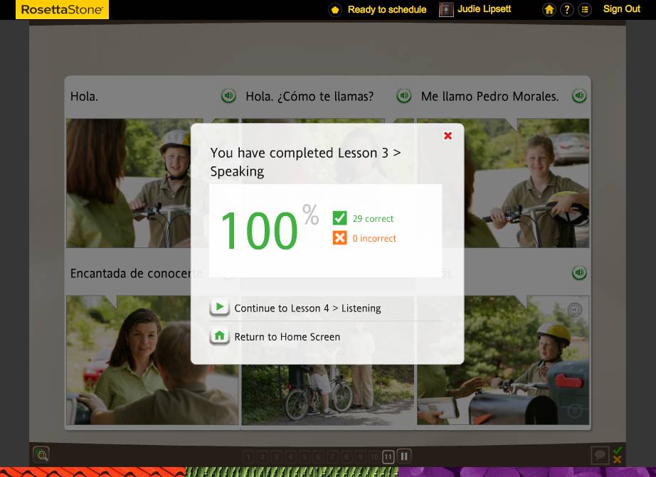
Task: Click the pentagon icon beside Ready to schedule
Action: pos(335,10)
